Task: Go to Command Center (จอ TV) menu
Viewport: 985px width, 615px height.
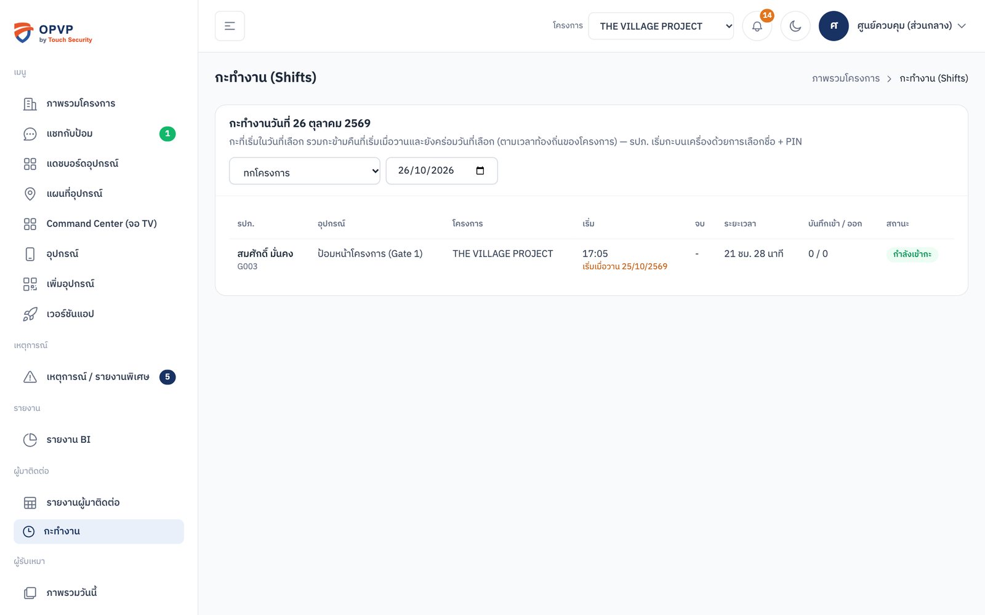Action: coord(98,224)
